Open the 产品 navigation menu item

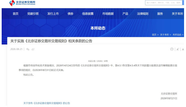(125, 14)
